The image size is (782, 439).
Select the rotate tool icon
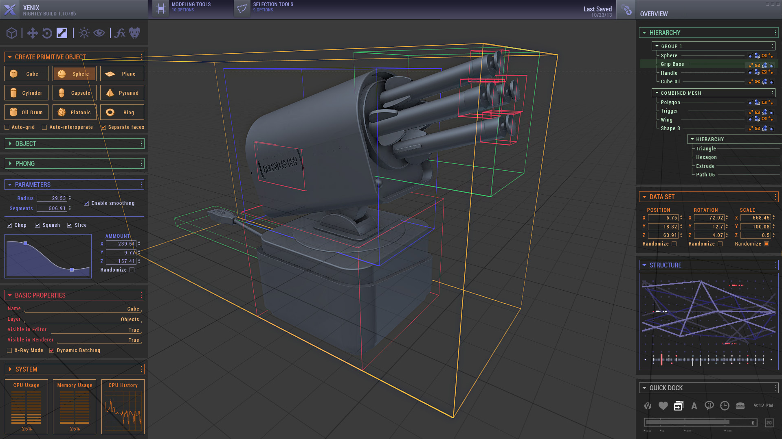coord(47,33)
